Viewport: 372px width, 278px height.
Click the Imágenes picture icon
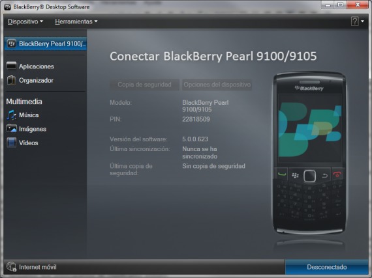click(12, 128)
